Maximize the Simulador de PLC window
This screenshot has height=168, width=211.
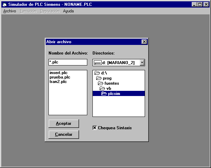click(x=200, y=4)
